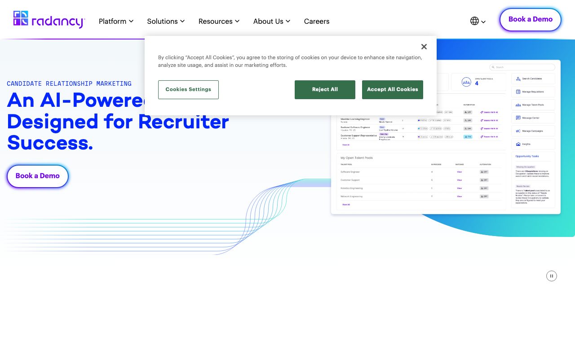Expand the Platform menu

[116, 21]
